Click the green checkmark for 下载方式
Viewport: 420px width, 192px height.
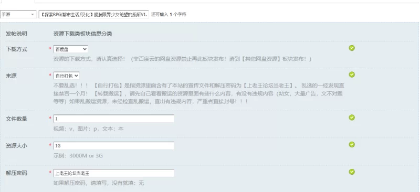(352, 48)
